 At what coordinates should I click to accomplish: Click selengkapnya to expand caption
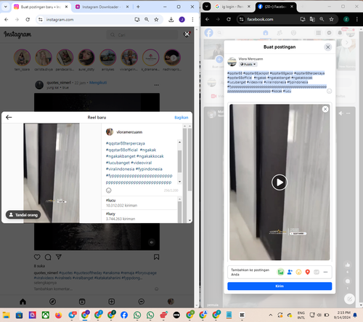(x=45, y=283)
